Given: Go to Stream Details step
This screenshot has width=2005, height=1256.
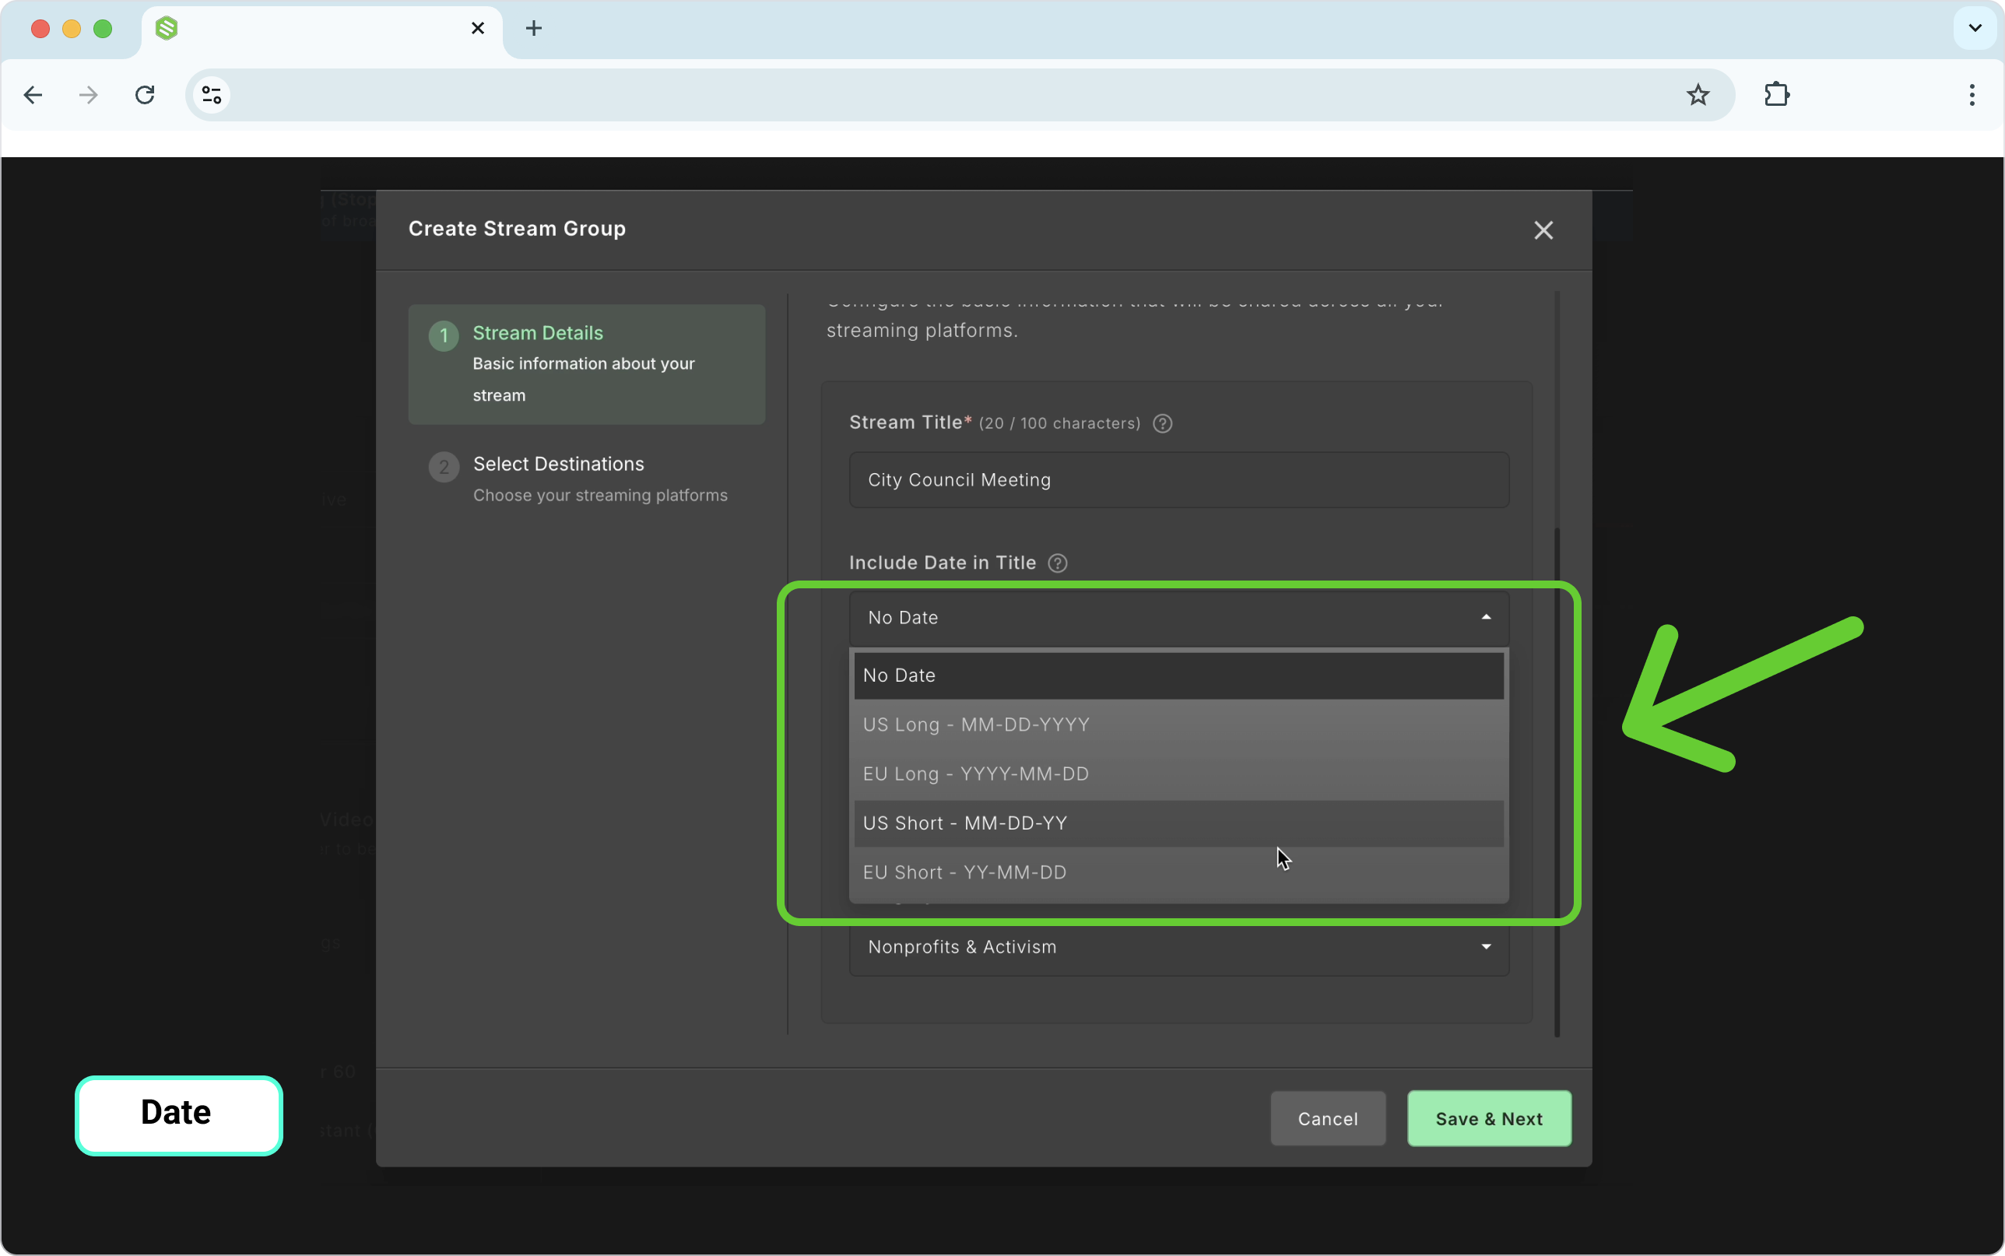Looking at the screenshot, I should coord(586,364).
